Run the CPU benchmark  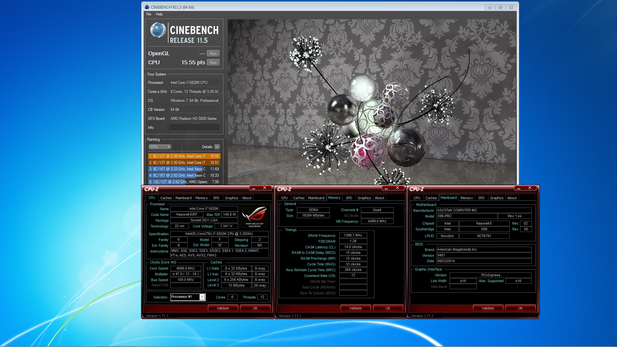point(213,63)
